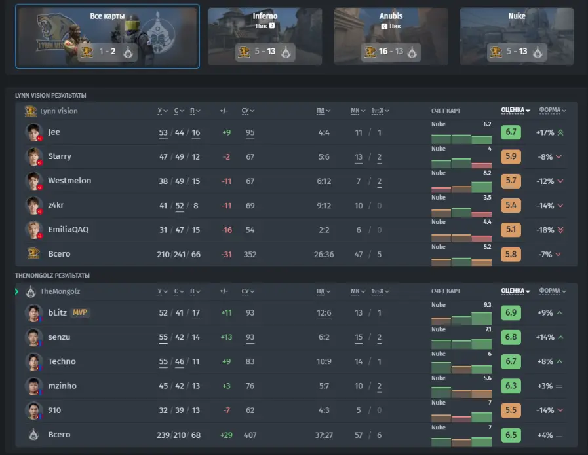Open 910's player avatar

[x=33, y=410]
